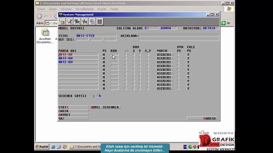Click the show desktop quick launch icon
This screenshot has height=153, width=273.
point(59,147)
